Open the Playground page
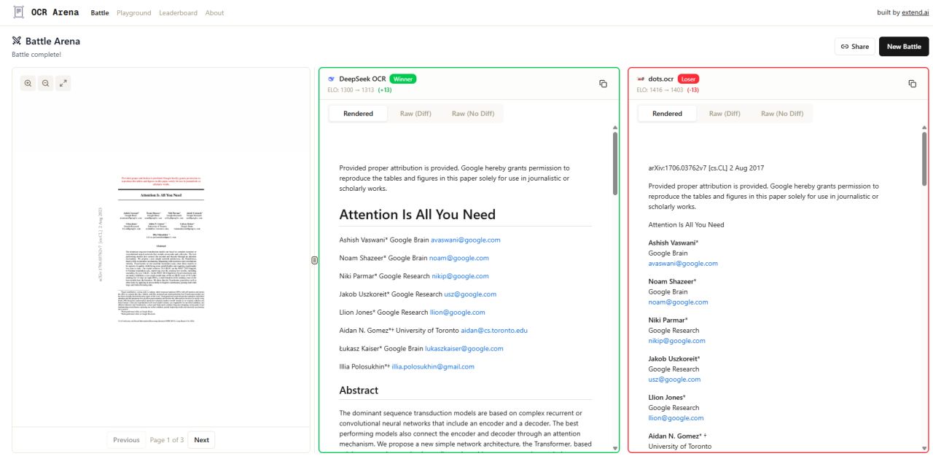The width and height of the screenshot is (933, 456). click(x=133, y=13)
